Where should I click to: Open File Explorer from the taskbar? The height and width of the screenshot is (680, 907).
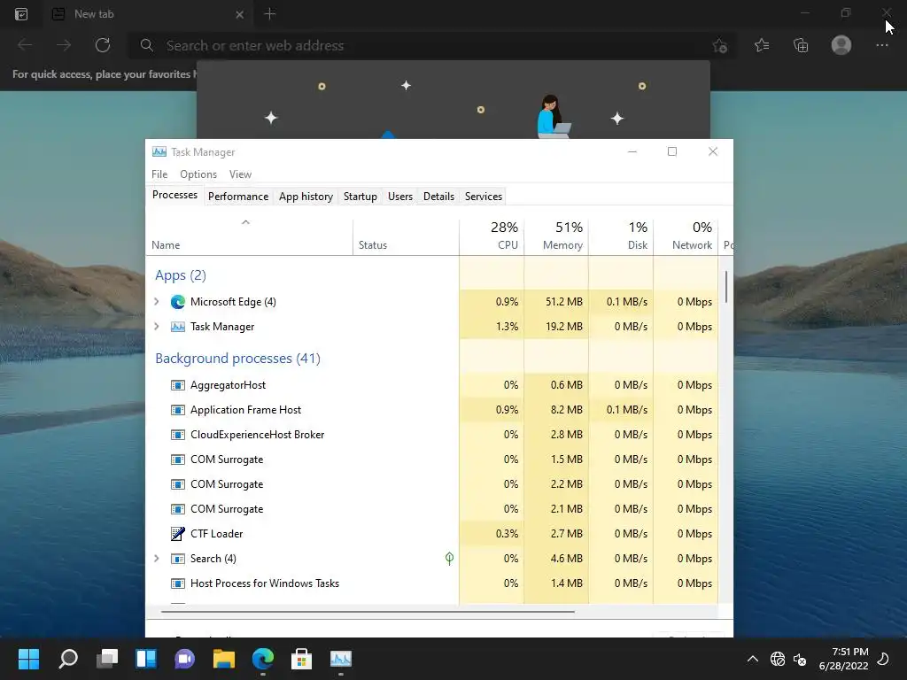[223, 659]
